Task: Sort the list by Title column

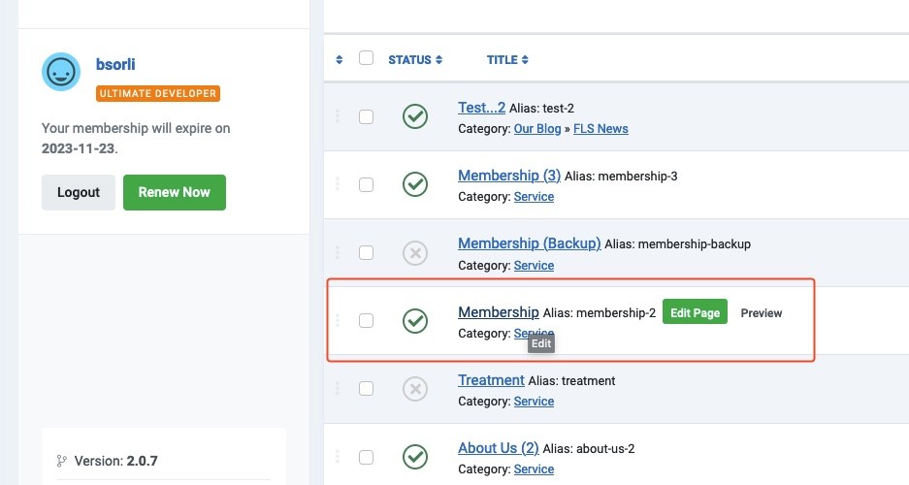Action: (x=507, y=60)
